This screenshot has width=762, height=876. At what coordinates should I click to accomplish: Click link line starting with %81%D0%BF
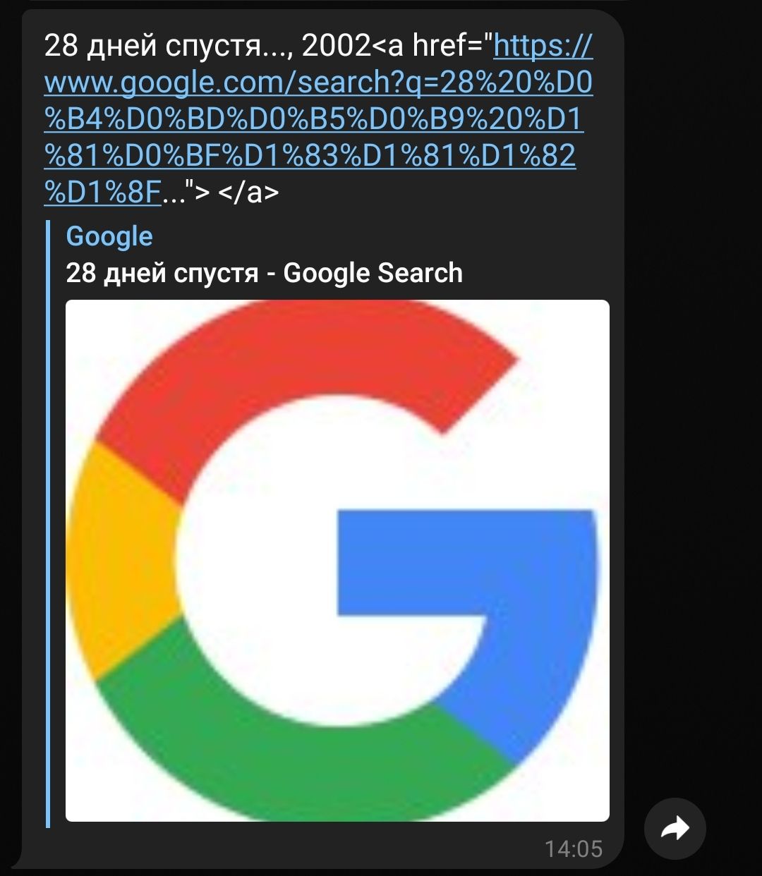310,155
